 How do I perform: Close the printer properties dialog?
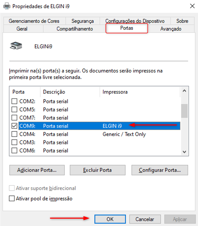(x=192, y=6)
